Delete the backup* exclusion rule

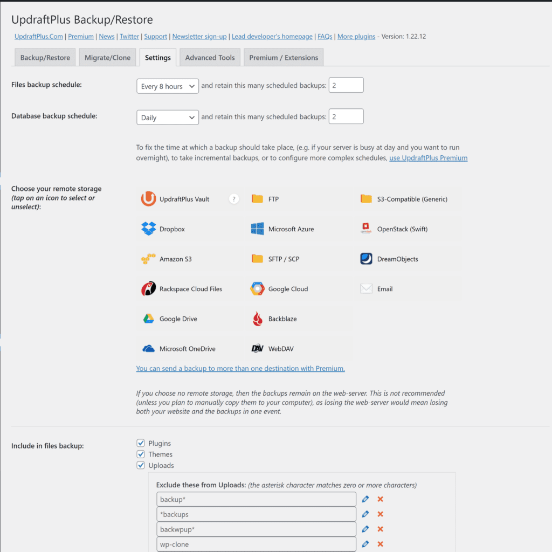[x=380, y=499]
